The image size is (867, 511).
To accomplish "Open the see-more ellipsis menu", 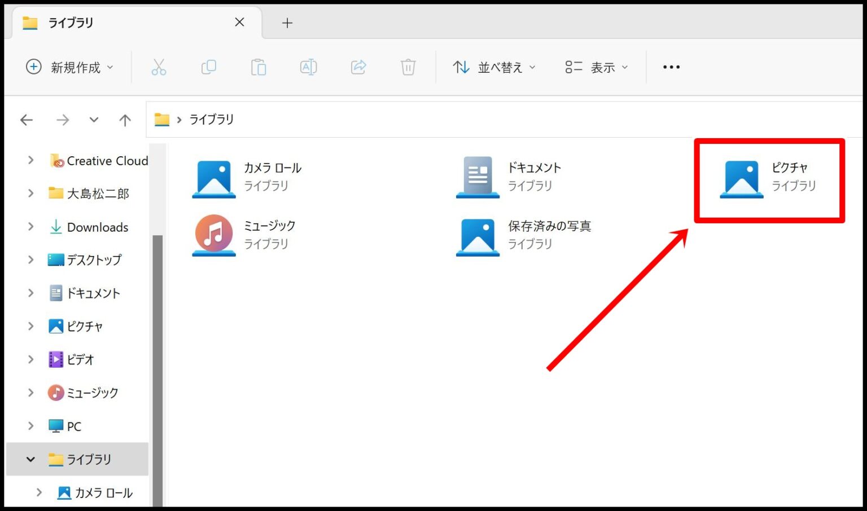I will click(x=671, y=67).
